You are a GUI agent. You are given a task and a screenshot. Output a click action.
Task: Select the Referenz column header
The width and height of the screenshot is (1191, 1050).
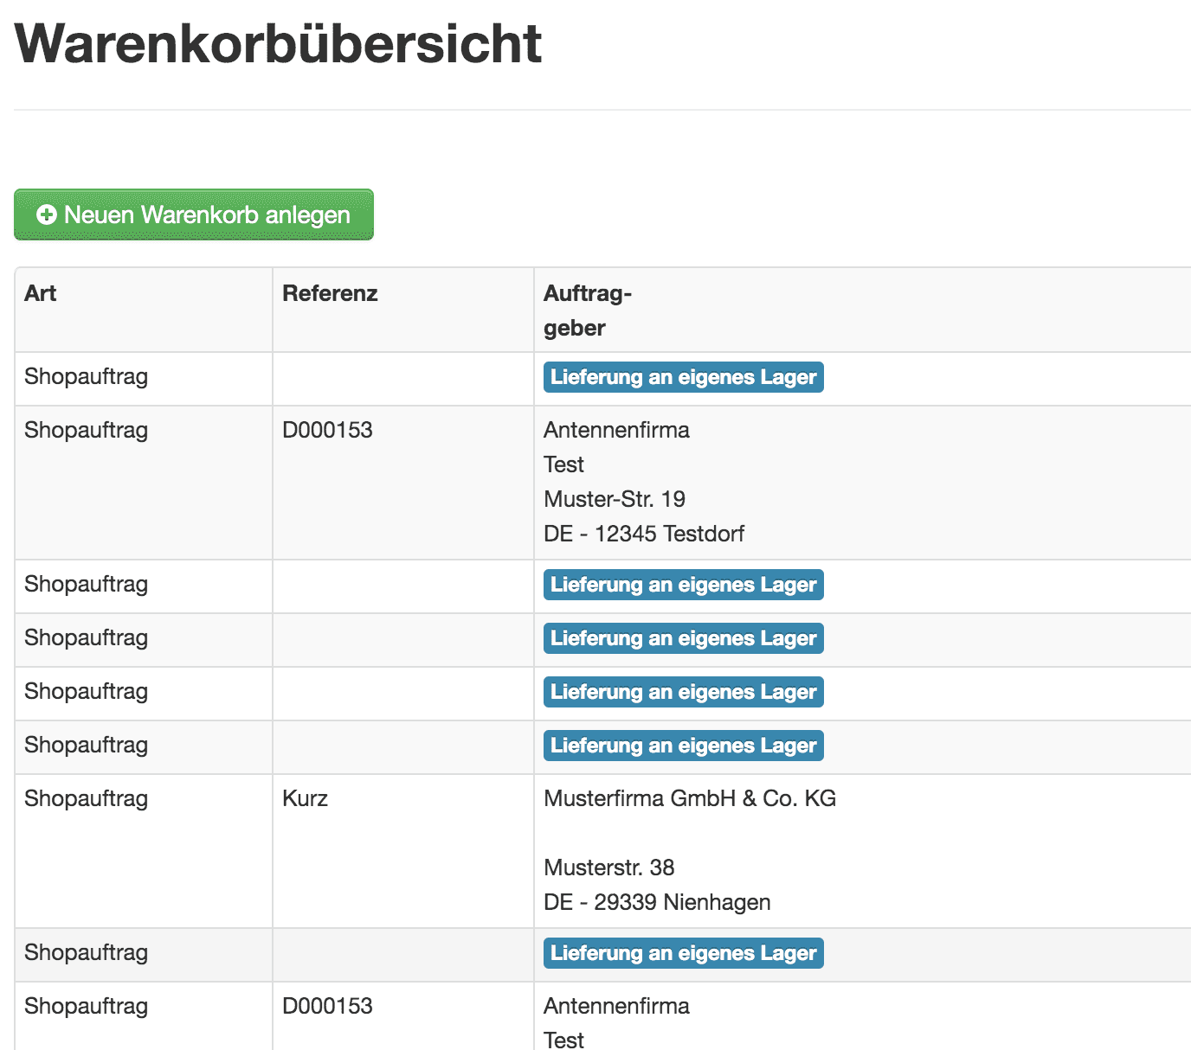[330, 293]
